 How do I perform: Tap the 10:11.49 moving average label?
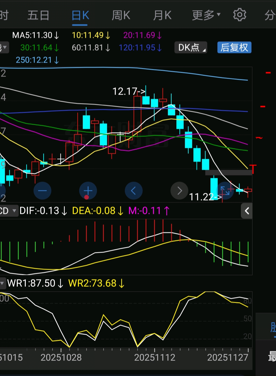coord(91,35)
